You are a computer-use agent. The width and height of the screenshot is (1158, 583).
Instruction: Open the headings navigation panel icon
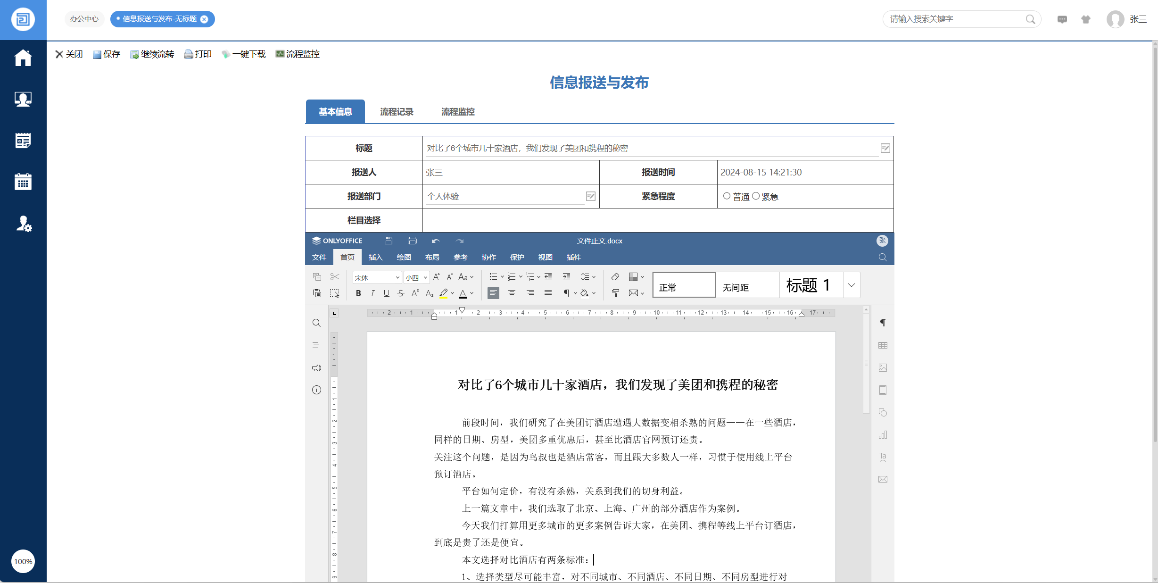pos(316,345)
